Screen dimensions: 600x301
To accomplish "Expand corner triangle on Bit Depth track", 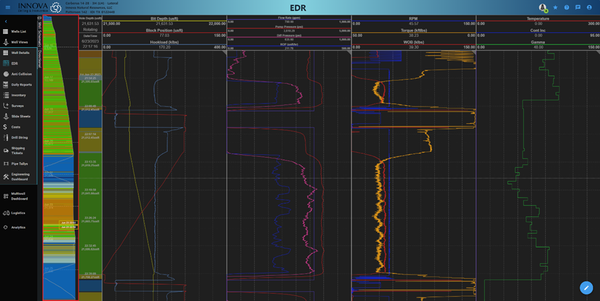I will [223, 53].
